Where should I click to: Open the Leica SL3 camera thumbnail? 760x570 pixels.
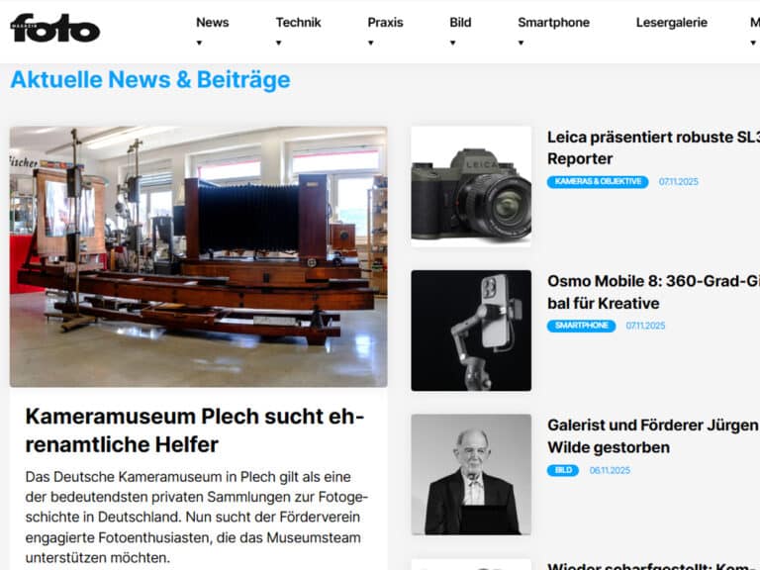point(471,186)
